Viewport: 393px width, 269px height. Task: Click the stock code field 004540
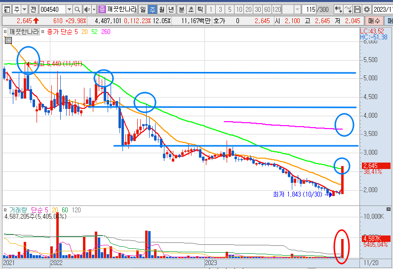[52, 9]
